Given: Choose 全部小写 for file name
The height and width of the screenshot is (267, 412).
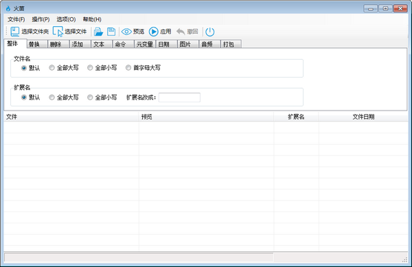Looking at the screenshot, I should (x=90, y=68).
